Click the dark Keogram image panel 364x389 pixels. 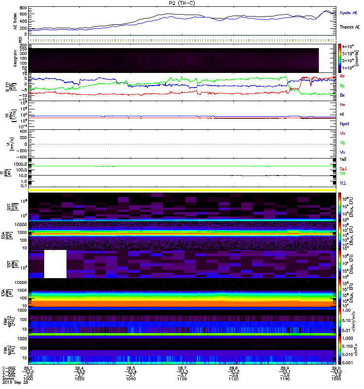(174, 60)
